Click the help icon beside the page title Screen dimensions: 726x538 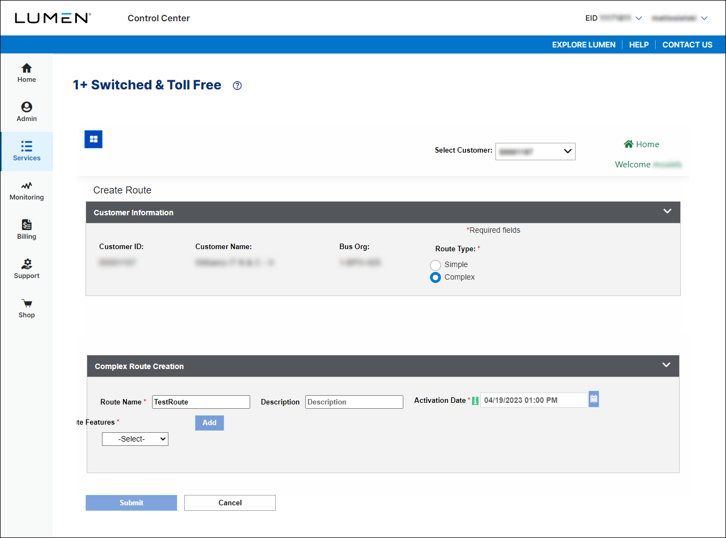[x=237, y=86]
